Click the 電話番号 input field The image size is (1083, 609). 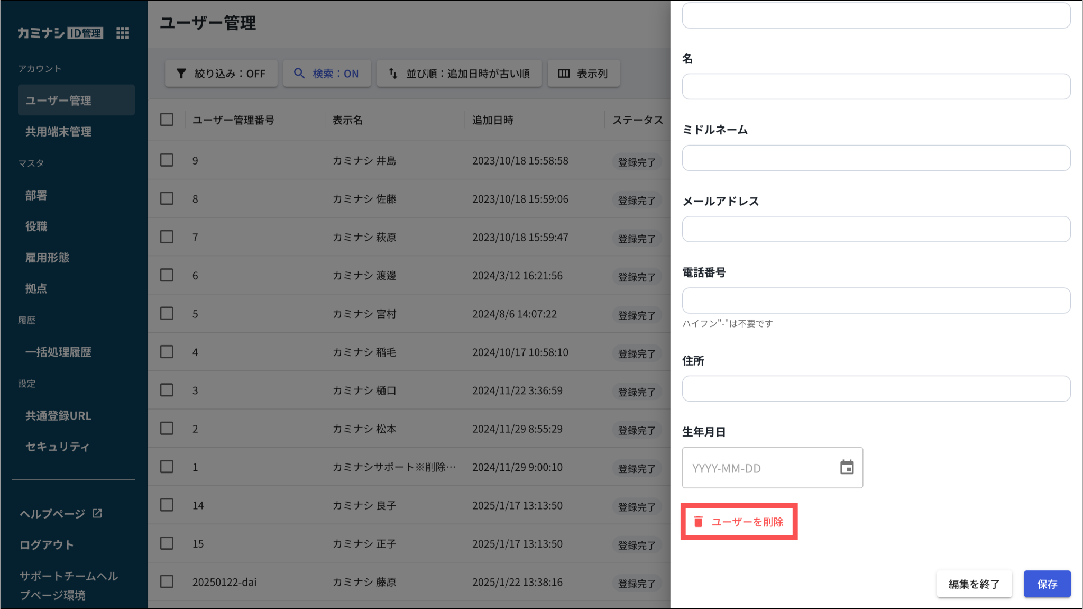click(x=876, y=301)
